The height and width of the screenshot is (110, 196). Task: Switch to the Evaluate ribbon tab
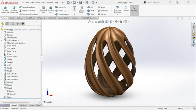pos(75,18)
